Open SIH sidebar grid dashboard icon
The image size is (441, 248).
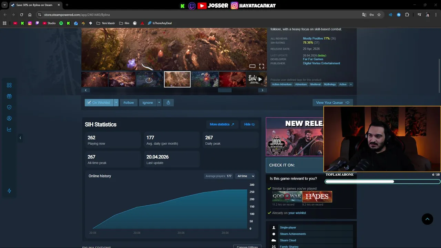pyautogui.click(x=9, y=85)
